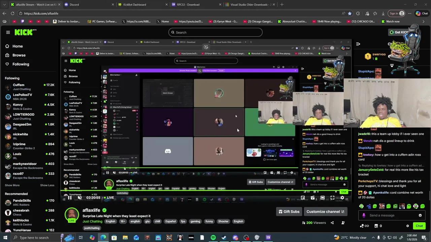The width and height of the screenshot is (431, 242).
Task: Expand list with Show More
Action: 12,185
